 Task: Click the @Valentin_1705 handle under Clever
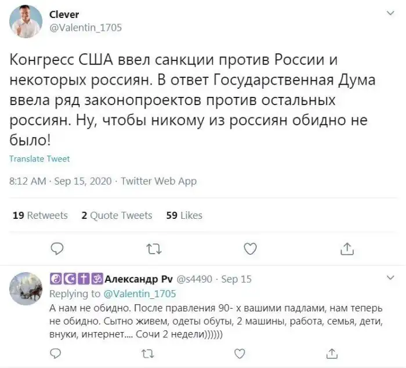[88, 27]
